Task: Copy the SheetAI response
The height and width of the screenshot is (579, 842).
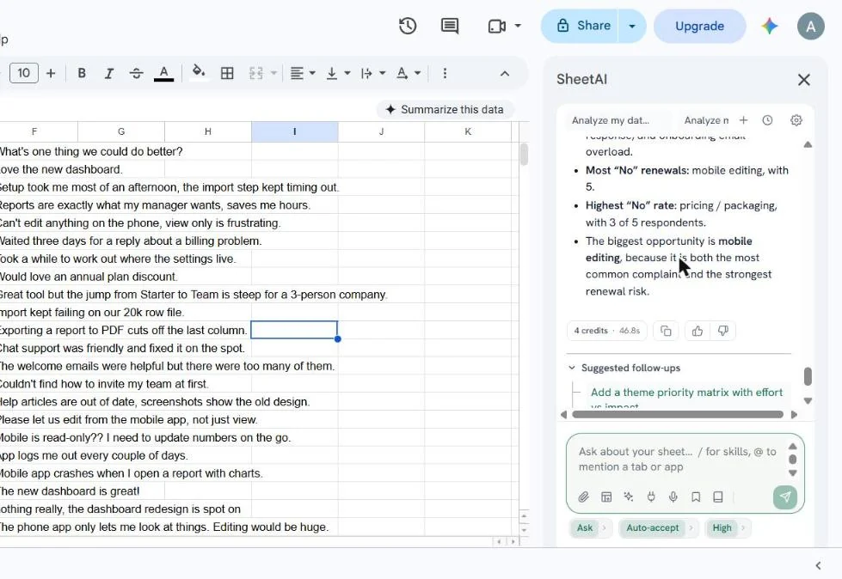Action: click(666, 331)
